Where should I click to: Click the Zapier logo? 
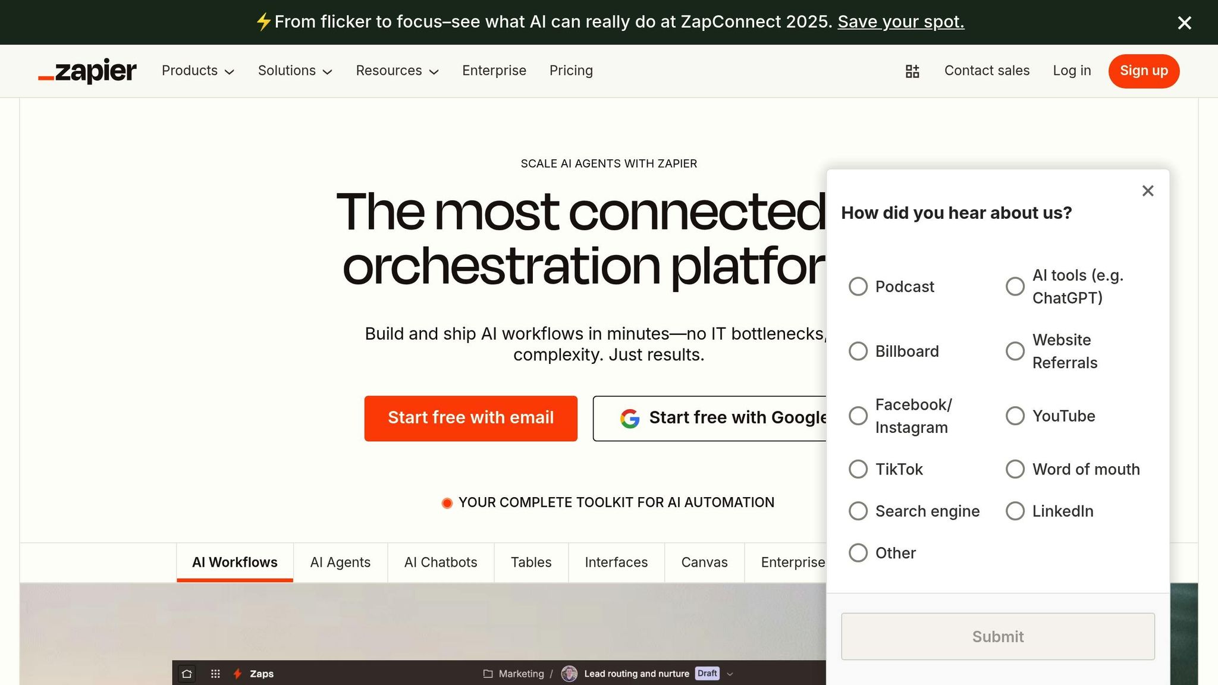87,71
